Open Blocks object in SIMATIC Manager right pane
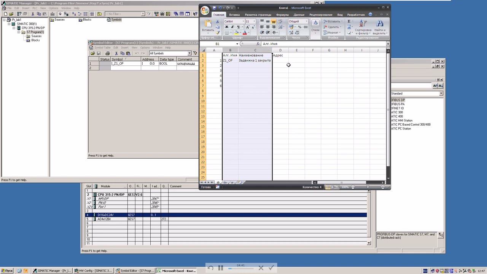 point(85,20)
